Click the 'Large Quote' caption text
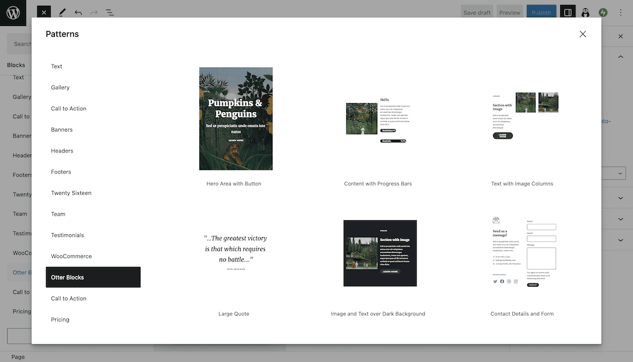This screenshot has width=633, height=362. 234,313
